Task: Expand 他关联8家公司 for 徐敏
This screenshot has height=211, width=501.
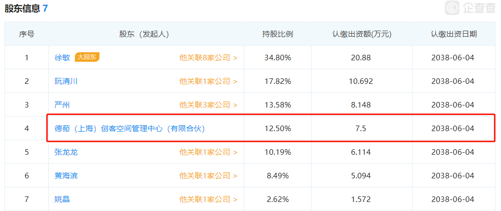Action: pyautogui.click(x=209, y=58)
